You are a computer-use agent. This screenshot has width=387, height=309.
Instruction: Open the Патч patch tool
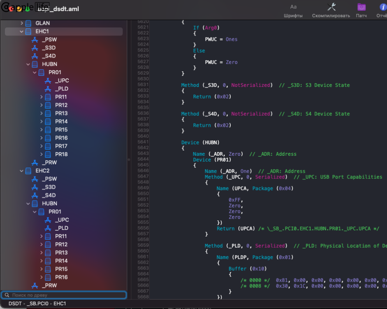coord(362,11)
